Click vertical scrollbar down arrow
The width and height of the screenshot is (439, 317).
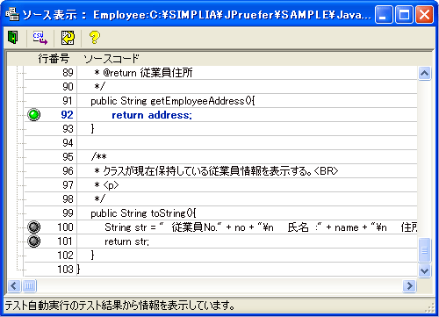pos(424,270)
